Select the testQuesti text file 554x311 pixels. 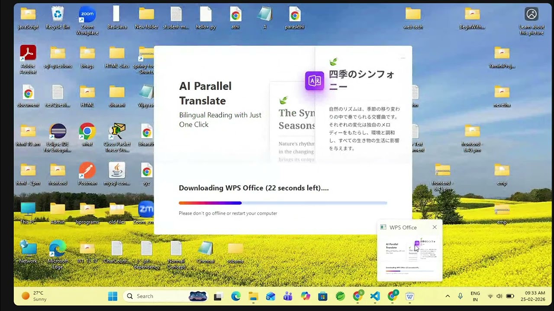[x=58, y=96]
